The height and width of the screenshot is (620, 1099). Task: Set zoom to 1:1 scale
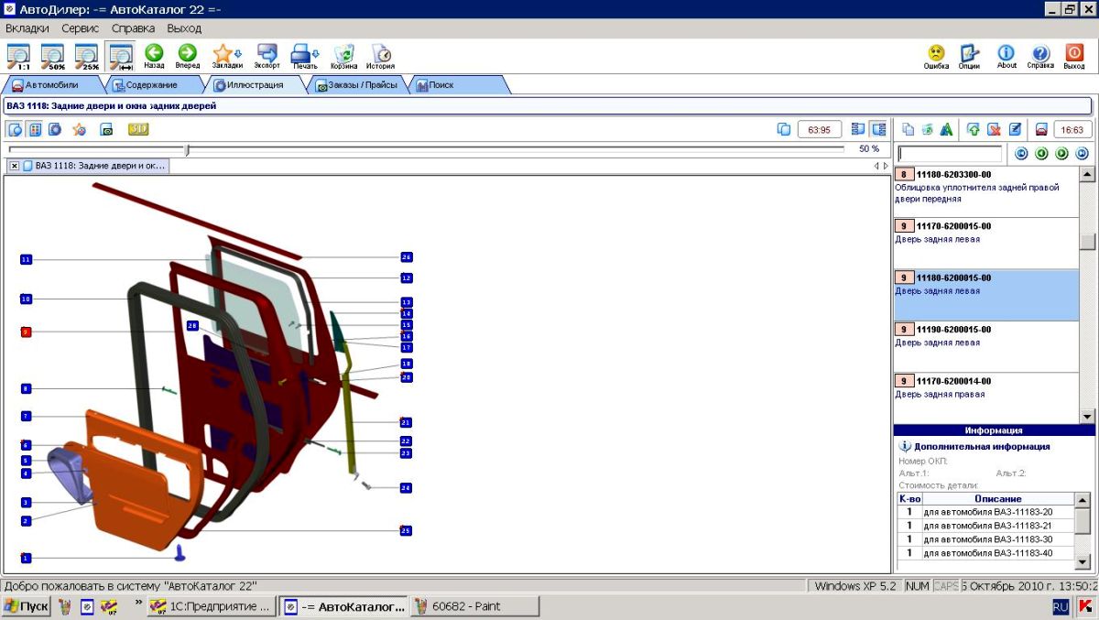point(17,56)
